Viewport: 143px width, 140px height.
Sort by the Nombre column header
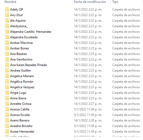tap(10, 2)
